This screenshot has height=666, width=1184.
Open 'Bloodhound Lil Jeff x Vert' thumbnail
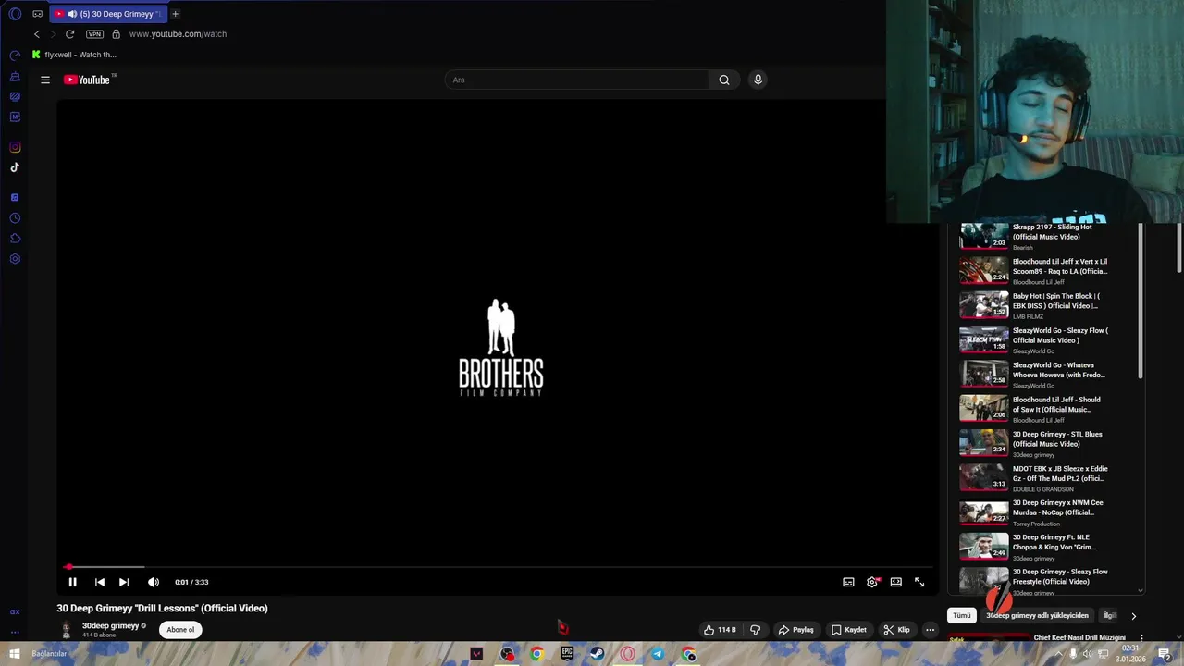(983, 270)
